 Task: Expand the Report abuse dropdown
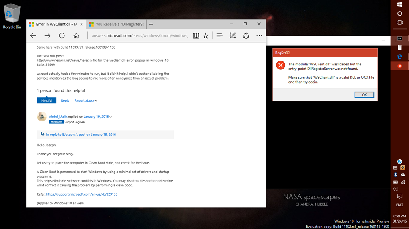86,100
